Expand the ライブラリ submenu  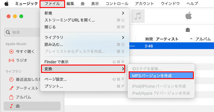(x=84, y=37)
